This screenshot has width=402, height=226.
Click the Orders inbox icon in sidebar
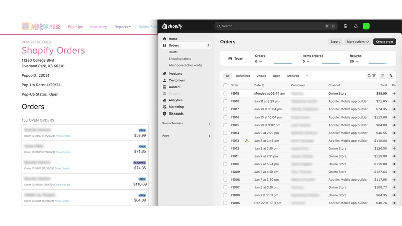pyautogui.click(x=165, y=45)
